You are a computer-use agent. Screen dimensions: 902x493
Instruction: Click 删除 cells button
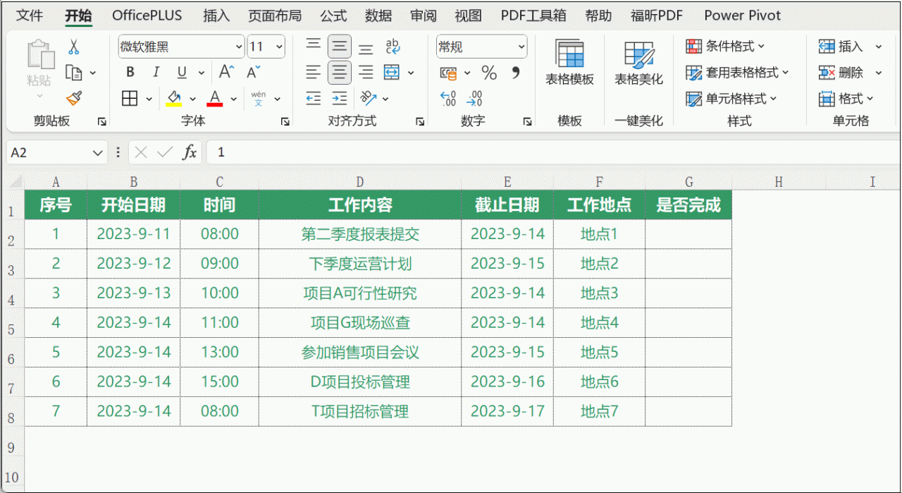(x=841, y=73)
